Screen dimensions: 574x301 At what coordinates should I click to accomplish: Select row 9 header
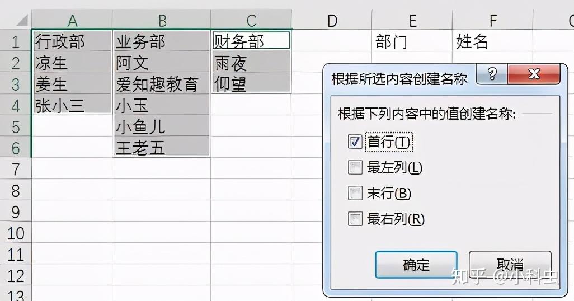coord(16,210)
